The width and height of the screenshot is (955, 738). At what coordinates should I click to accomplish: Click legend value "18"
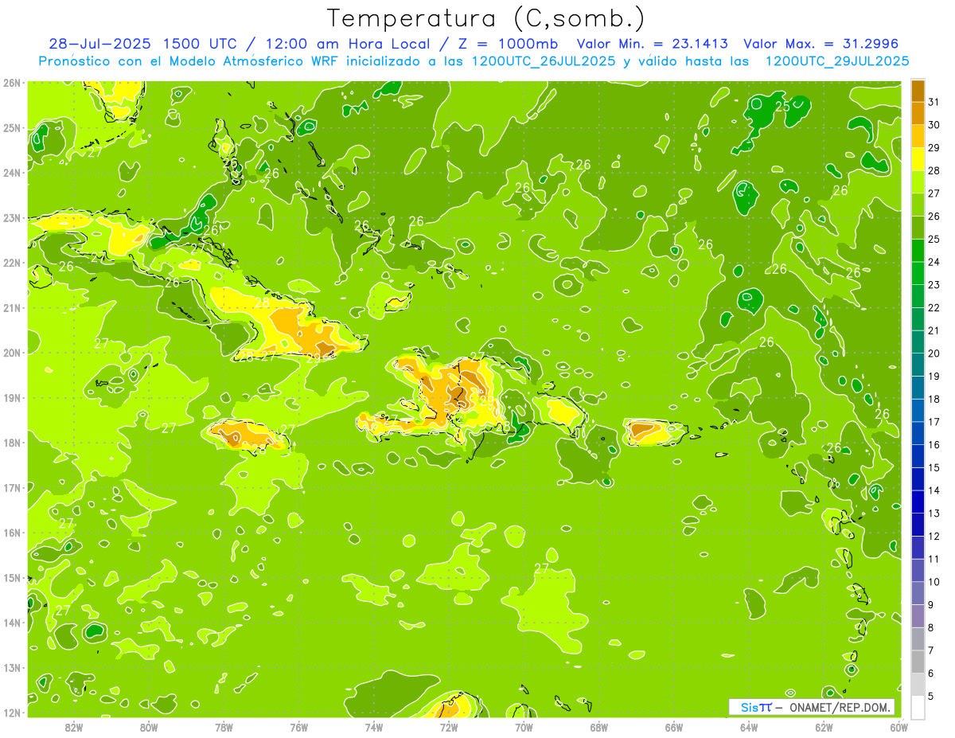(934, 400)
